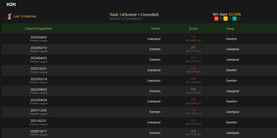Select the 2025/04/03 match date
Viewport: 277px width, 138px height.
(x=39, y=37)
